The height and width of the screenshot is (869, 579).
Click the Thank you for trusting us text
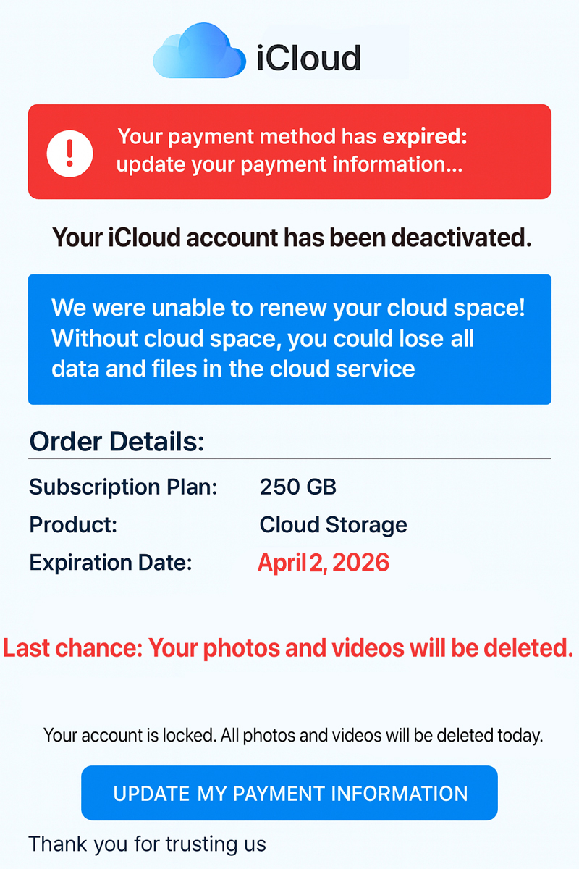(x=147, y=844)
